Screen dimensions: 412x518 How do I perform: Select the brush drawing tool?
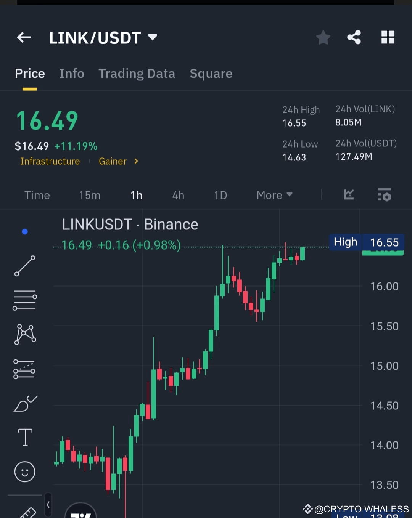pyautogui.click(x=25, y=403)
